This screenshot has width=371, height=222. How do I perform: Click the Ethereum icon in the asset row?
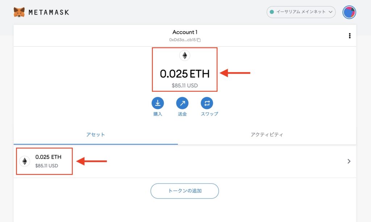tap(25, 161)
